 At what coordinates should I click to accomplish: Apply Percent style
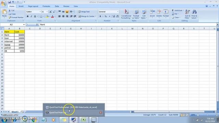click(x=106, y=16)
